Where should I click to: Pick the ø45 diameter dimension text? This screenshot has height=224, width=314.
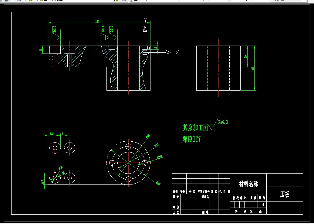click(x=148, y=136)
